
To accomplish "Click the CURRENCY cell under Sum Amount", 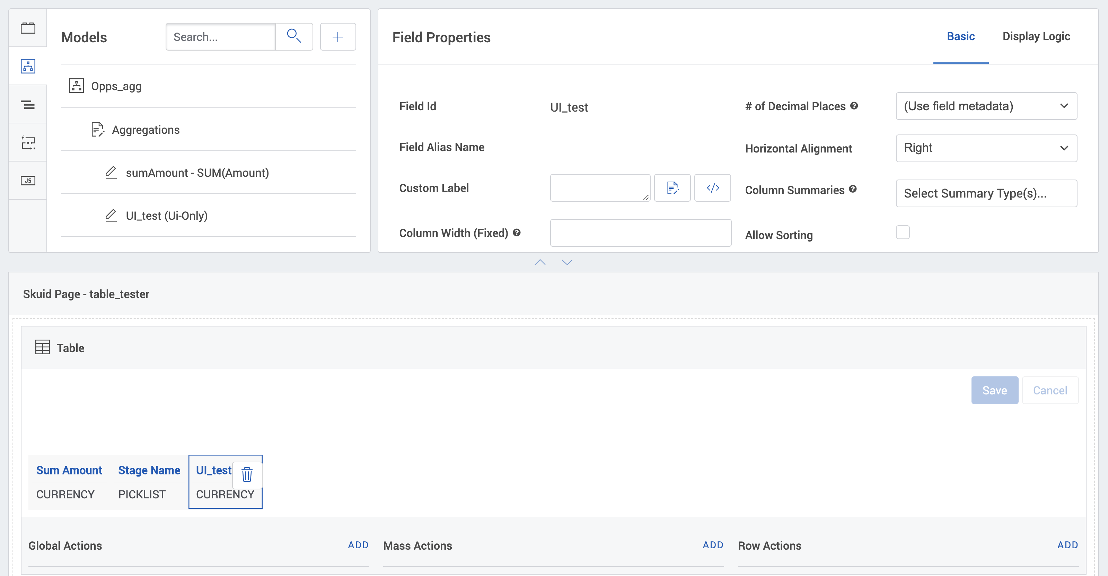I will [x=65, y=494].
